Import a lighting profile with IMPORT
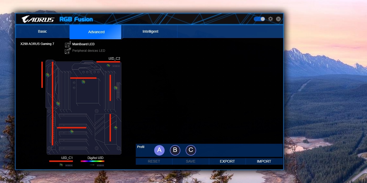 click(x=264, y=161)
